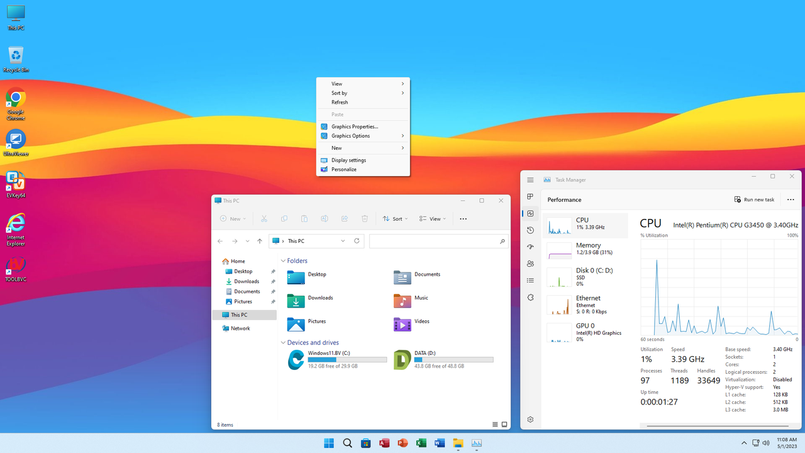Image resolution: width=805 pixels, height=453 pixels.
Task: Open Sort by submenu in context menu
Action: (x=363, y=93)
